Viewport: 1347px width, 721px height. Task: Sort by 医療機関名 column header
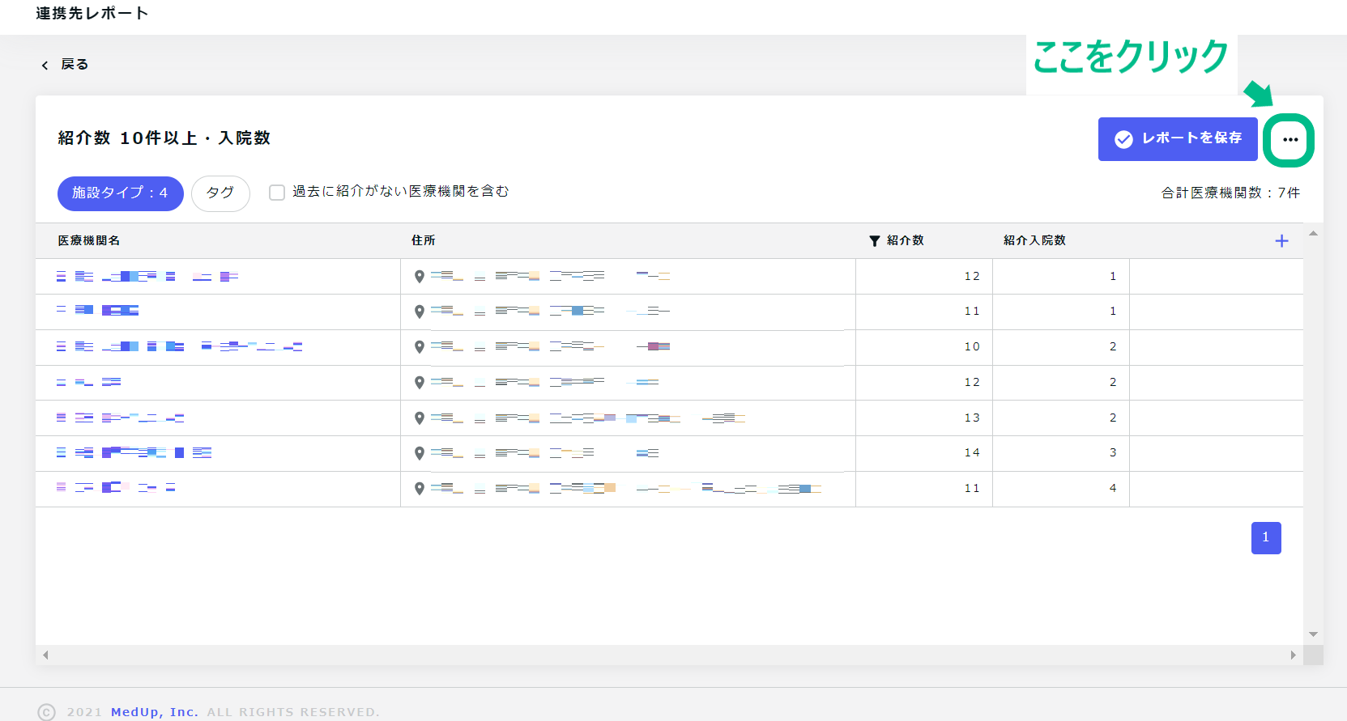(x=89, y=240)
